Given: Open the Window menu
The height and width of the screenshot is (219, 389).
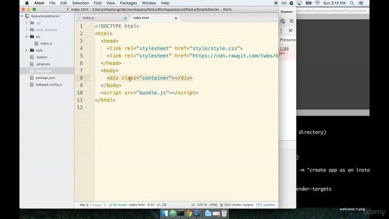Looking at the screenshot, I should click(149, 3).
